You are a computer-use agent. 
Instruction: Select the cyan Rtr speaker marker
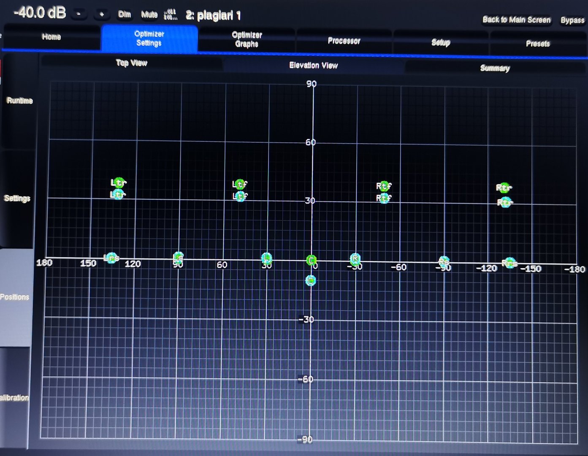click(x=505, y=203)
